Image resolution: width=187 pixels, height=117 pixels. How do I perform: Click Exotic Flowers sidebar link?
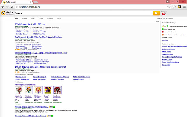pos(167,52)
